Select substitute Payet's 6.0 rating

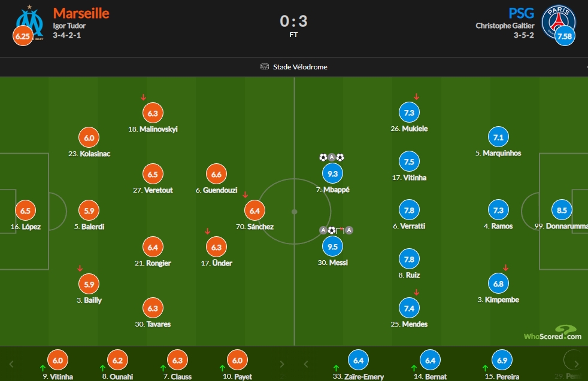(237, 360)
